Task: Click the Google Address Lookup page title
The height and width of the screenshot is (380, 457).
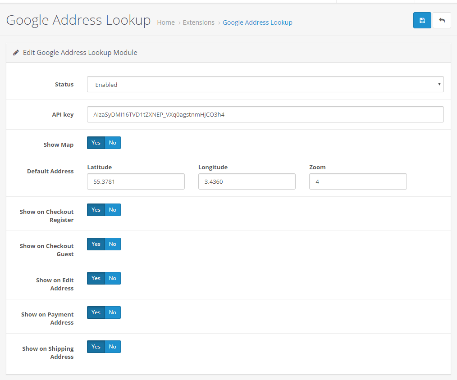Action: click(x=78, y=20)
